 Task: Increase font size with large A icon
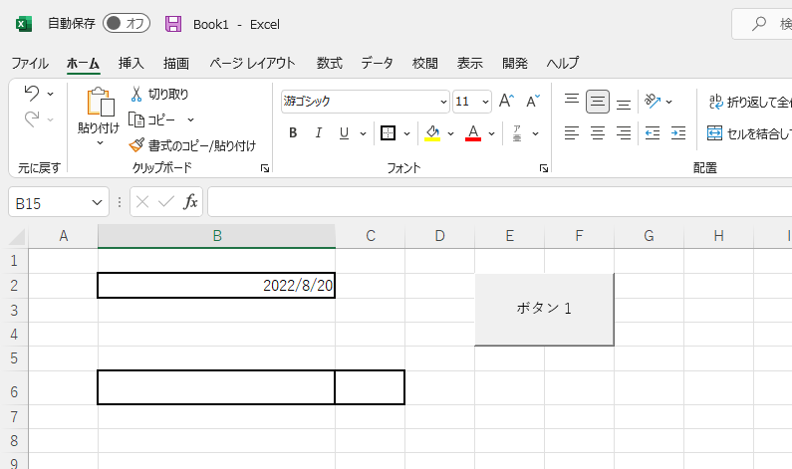506,101
